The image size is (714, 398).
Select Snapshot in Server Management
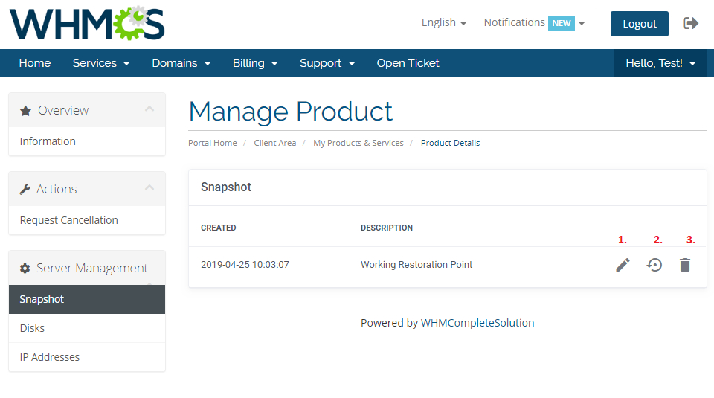[87, 299]
